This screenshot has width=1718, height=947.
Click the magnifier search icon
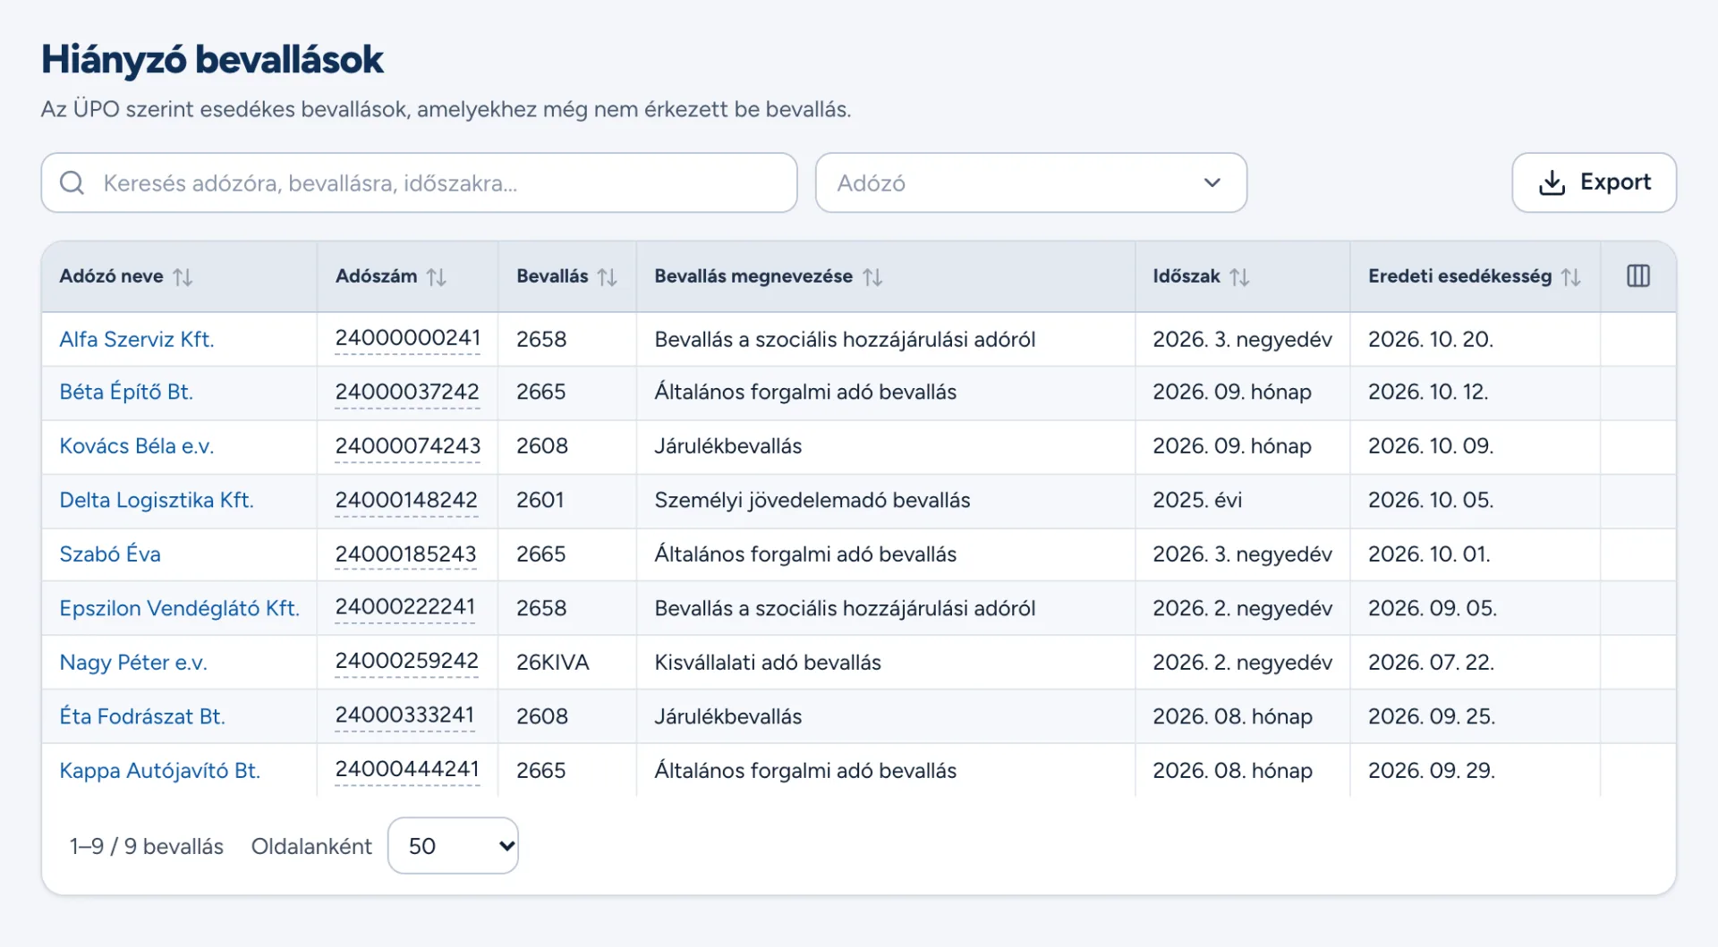[x=72, y=183]
